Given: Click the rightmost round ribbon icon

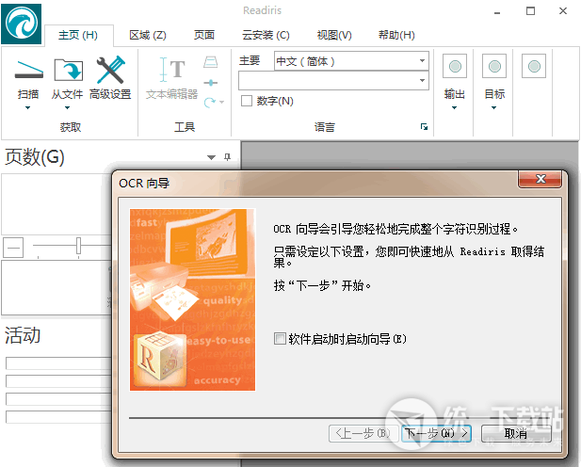Looking at the screenshot, I should click(x=534, y=66).
